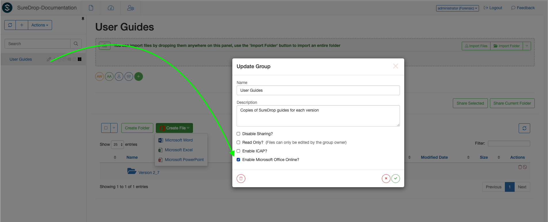Click into the group Name field
Screen dimensions: 548x222
click(318, 90)
